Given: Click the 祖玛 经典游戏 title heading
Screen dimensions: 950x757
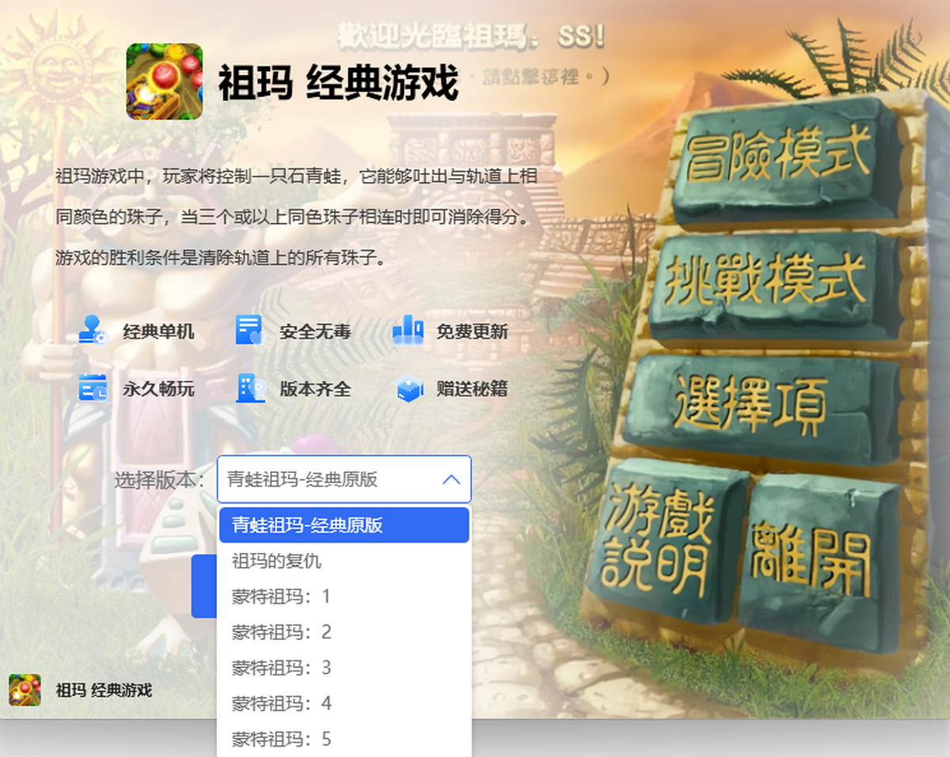Looking at the screenshot, I should tap(339, 82).
